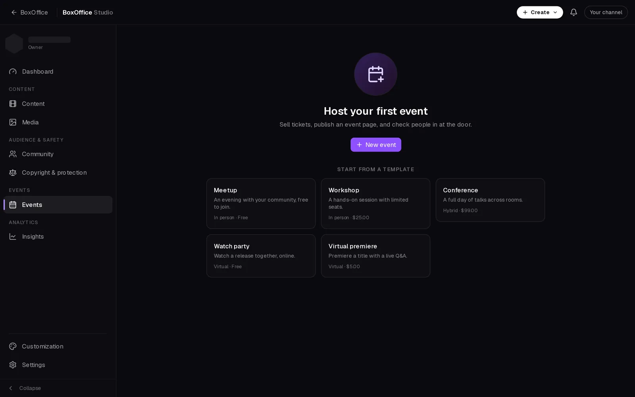Open Settings in the sidebar
The height and width of the screenshot is (397, 635).
click(58, 365)
